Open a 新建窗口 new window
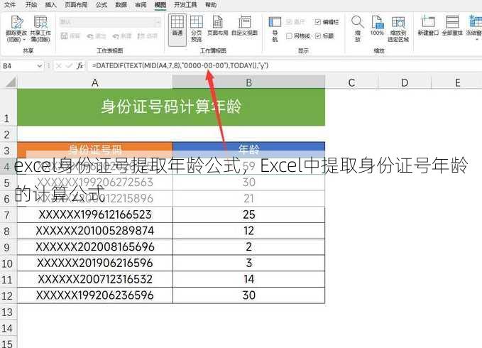The image size is (482, 348). 428,26
